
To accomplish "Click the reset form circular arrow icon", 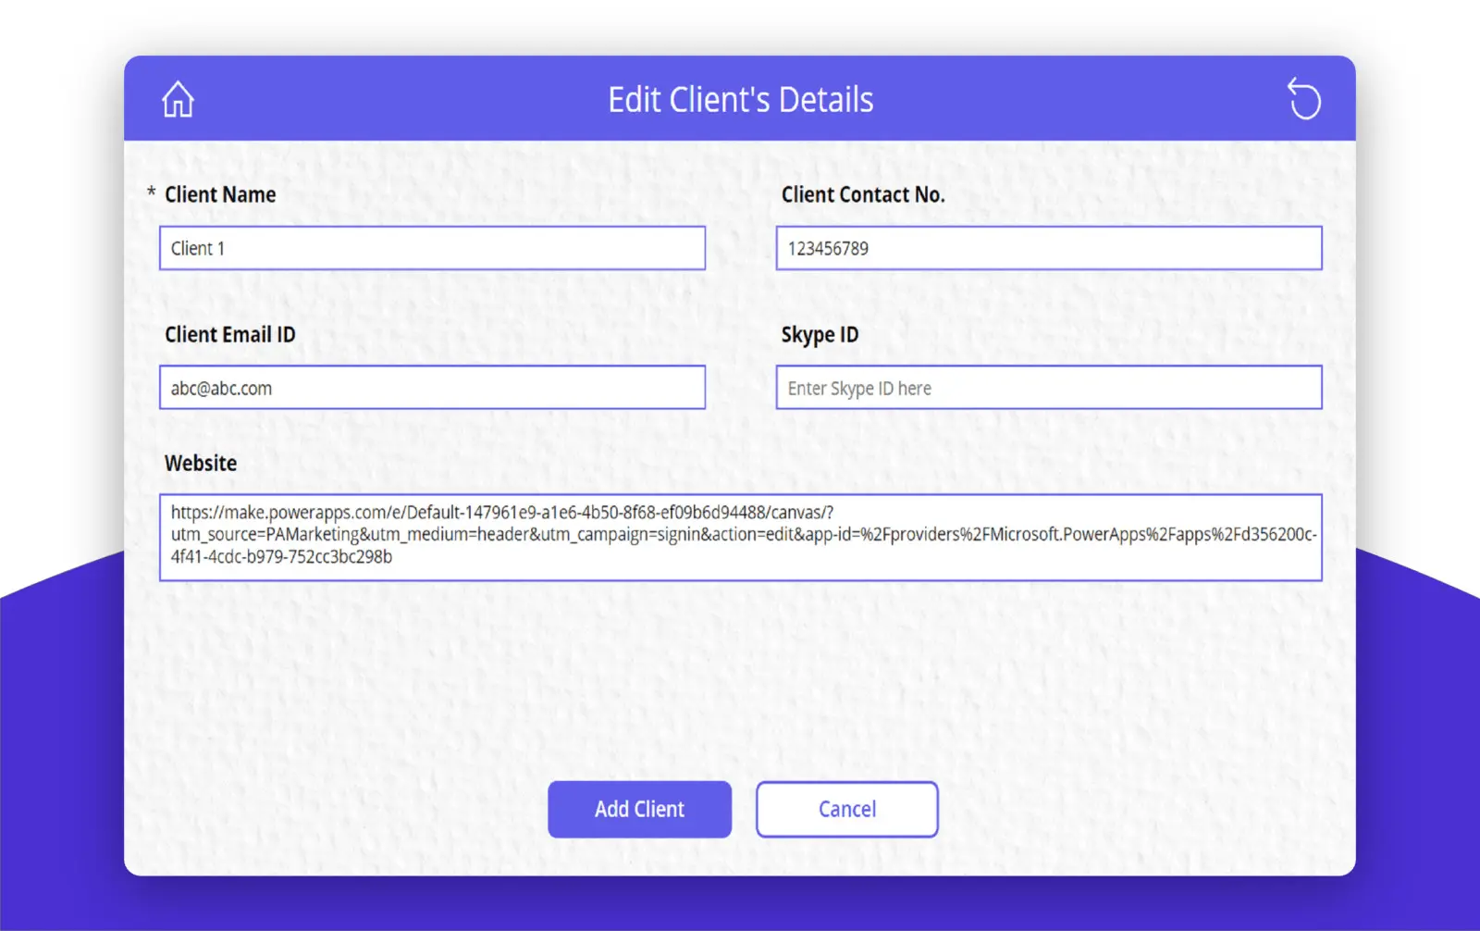I will tap(1304, 99).
